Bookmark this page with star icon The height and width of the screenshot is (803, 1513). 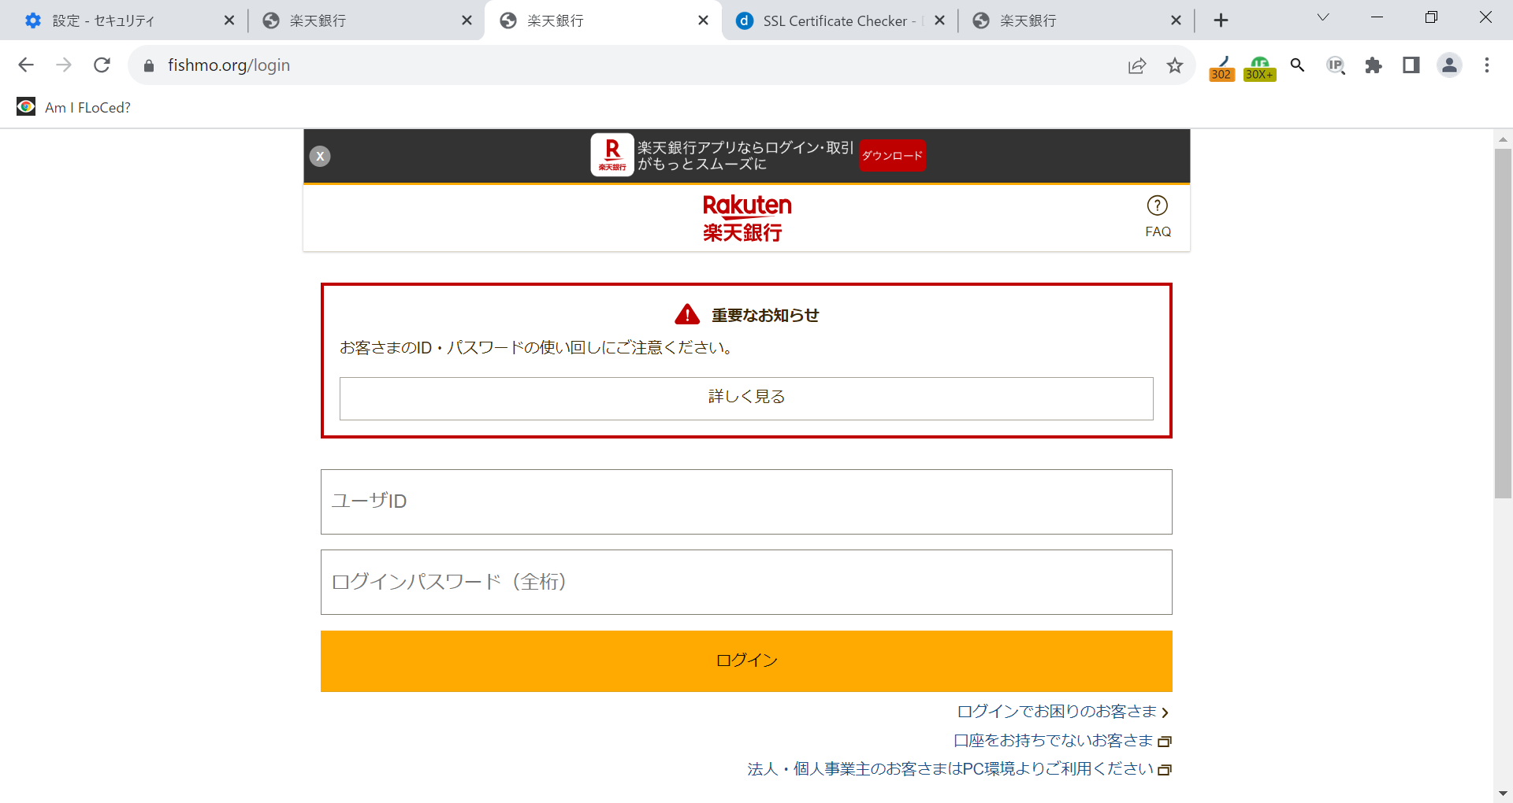[x=1175, y=65]
